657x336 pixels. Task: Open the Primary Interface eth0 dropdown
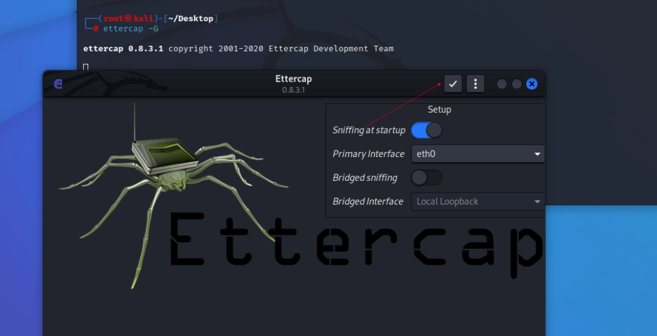[x=478, y=154]
